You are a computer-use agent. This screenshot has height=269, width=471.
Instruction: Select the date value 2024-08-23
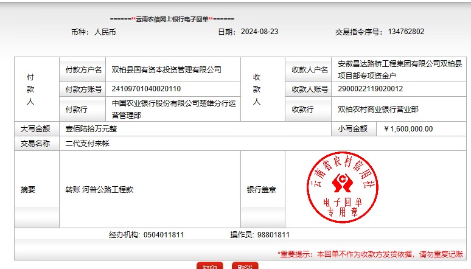coord(259,32)
